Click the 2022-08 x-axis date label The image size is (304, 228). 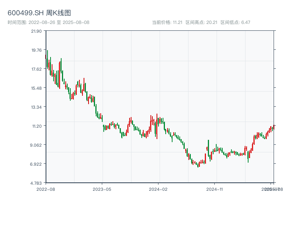point(46,189)
